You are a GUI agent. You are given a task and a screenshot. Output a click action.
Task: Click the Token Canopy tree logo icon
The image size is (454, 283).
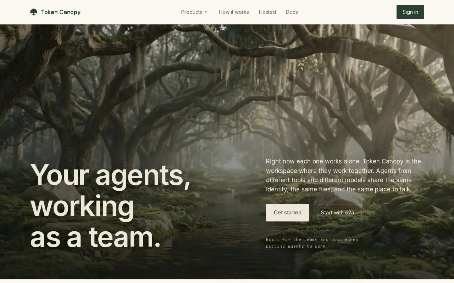[34, 12]
